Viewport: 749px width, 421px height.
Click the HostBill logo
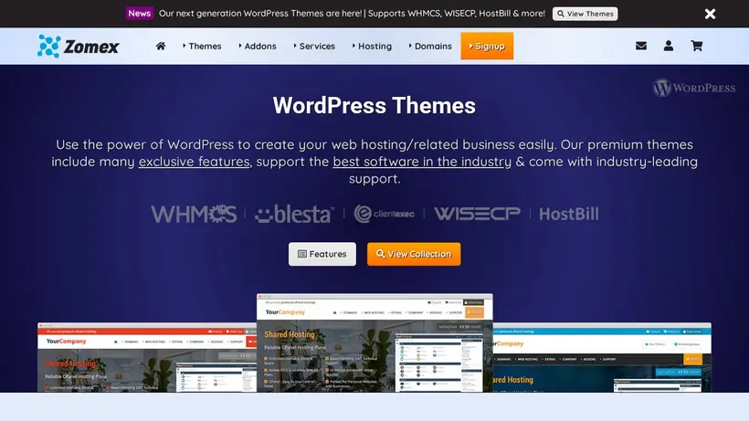(x=568, y=214)
